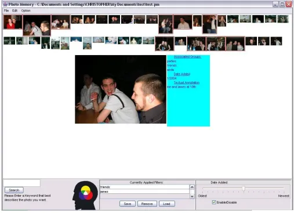The height and width of the screenshot is (213, 294).
Task: Click the '1/2004' date added value
Action: (172, 78)
